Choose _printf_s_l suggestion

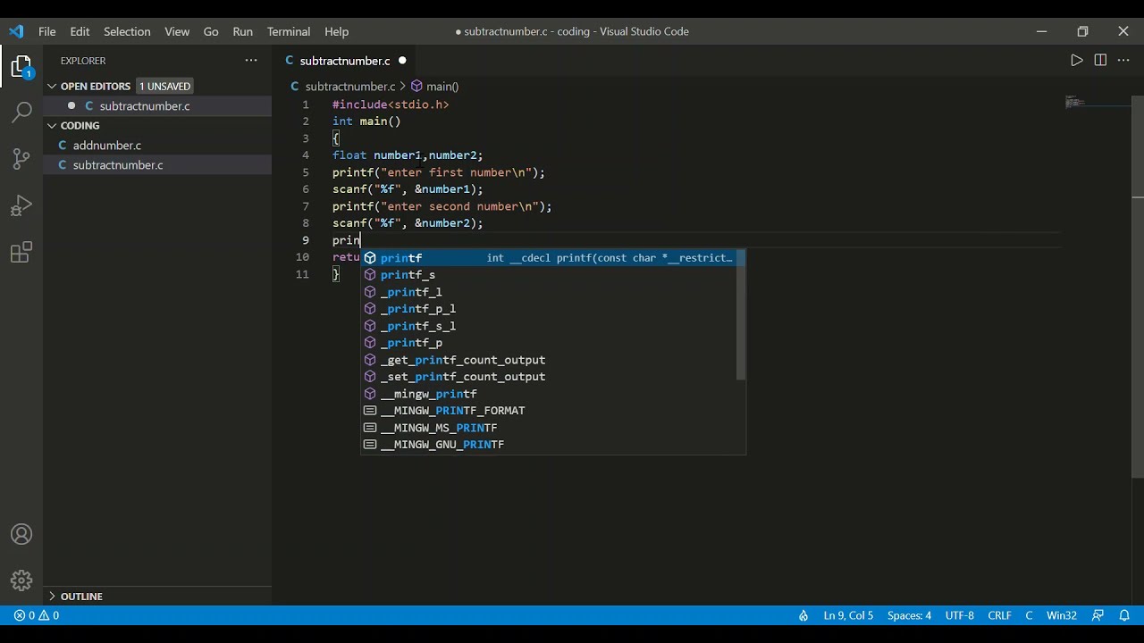click(548, 326)
